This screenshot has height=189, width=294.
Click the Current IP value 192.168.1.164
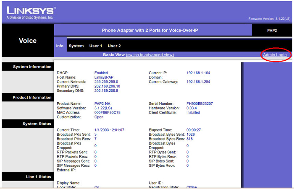coord(198,73)
